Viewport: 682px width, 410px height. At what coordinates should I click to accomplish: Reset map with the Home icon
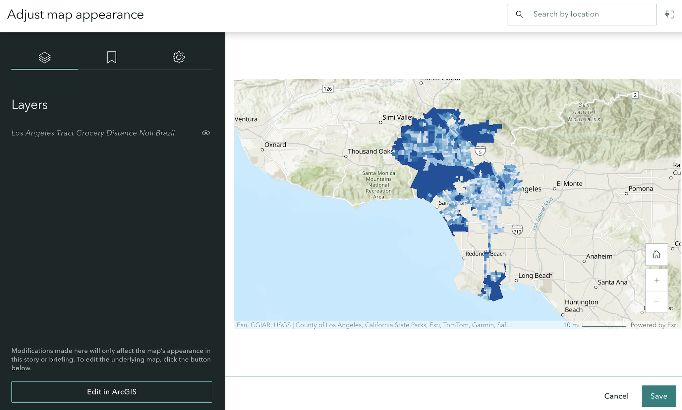(656, 255)
